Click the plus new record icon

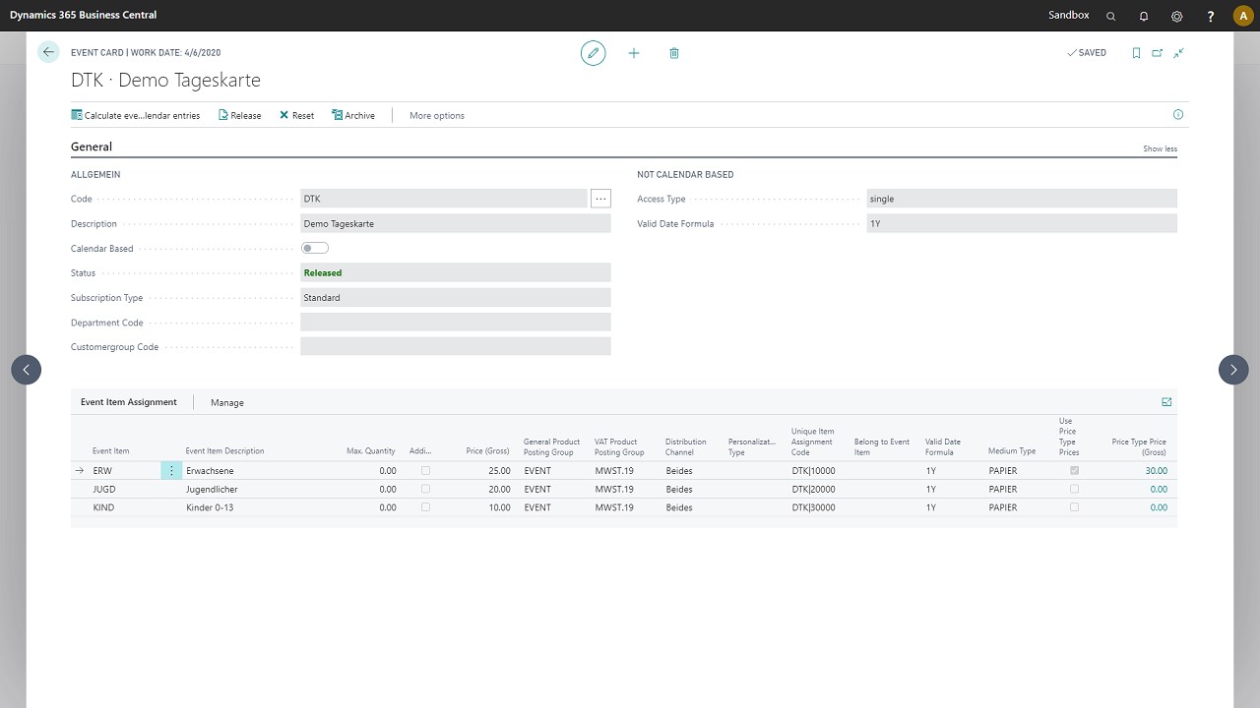point(634,53)
